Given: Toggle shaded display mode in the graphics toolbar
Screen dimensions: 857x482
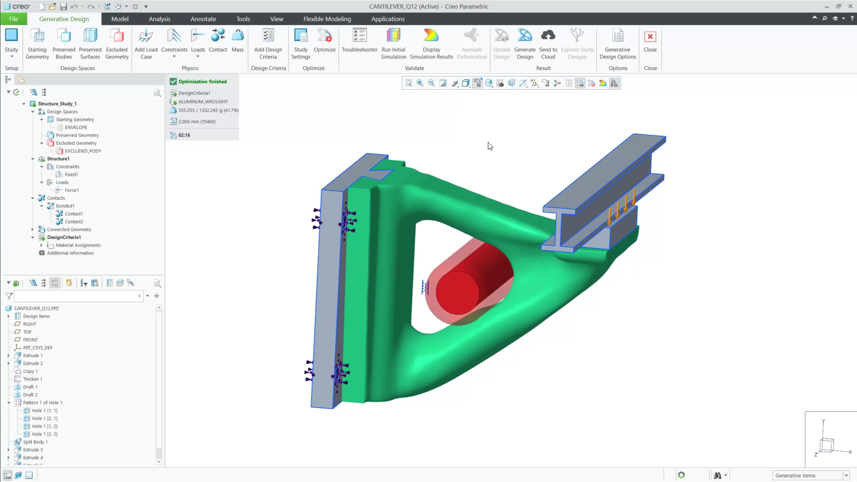Looking at the screenshot, I should [466, 83].
